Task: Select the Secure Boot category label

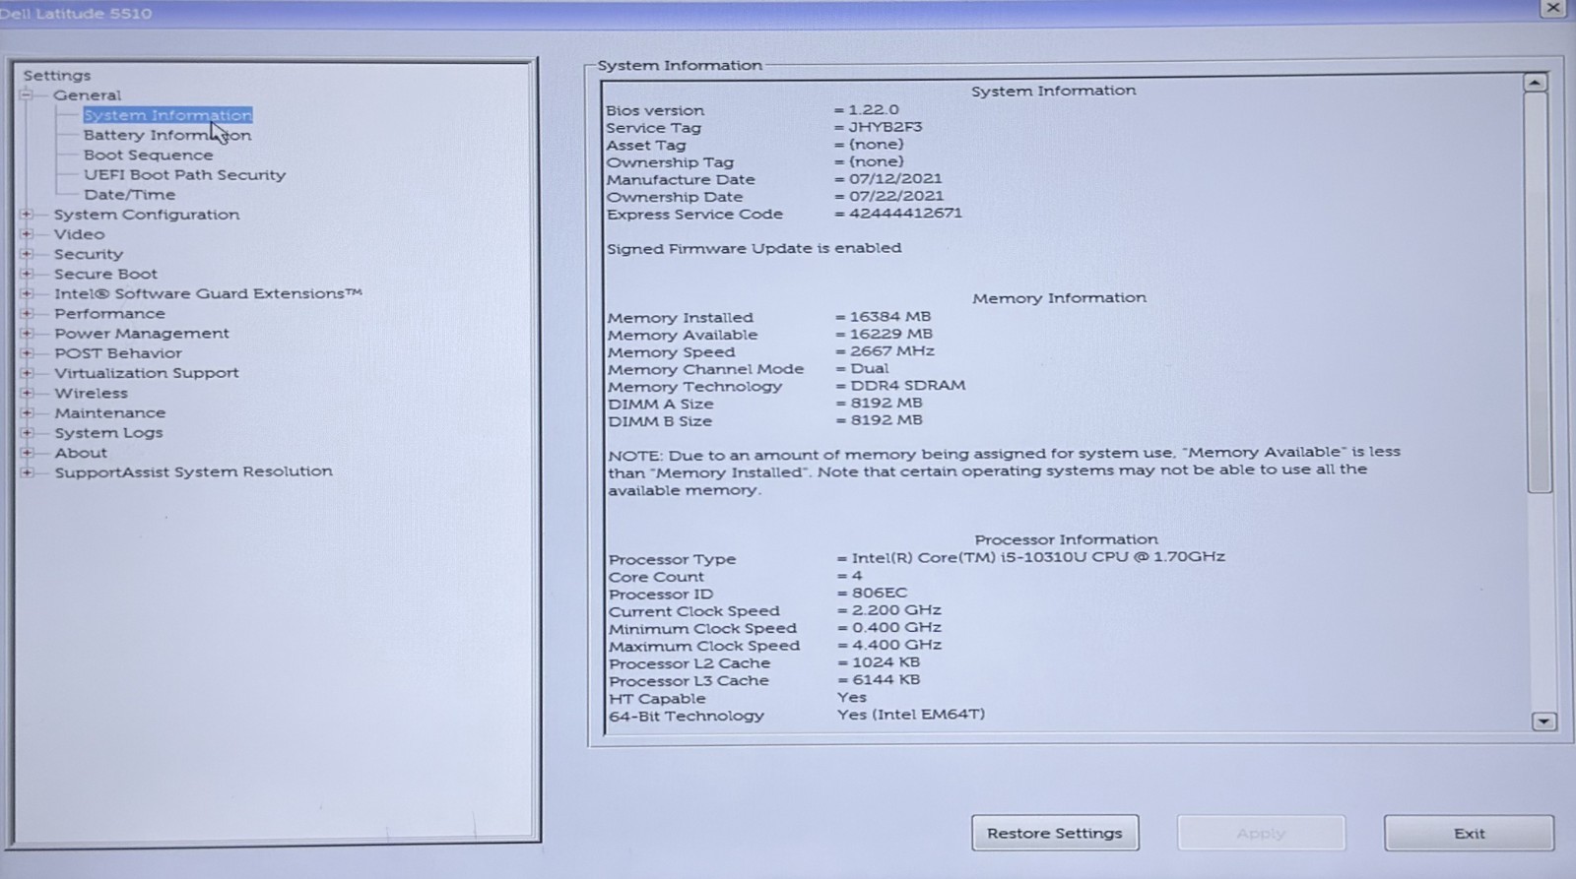Action: click(x=105, y=274)
